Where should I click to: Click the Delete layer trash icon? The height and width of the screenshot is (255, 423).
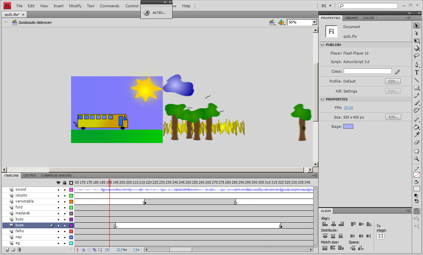pyautogui.click(x=19, y=250)
